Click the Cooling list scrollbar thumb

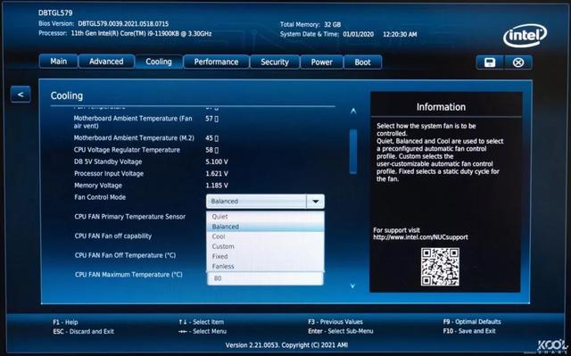(353, 152)
